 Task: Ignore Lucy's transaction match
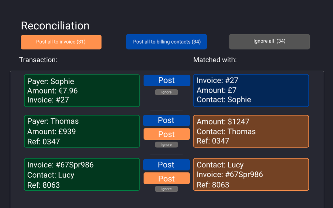166,189
